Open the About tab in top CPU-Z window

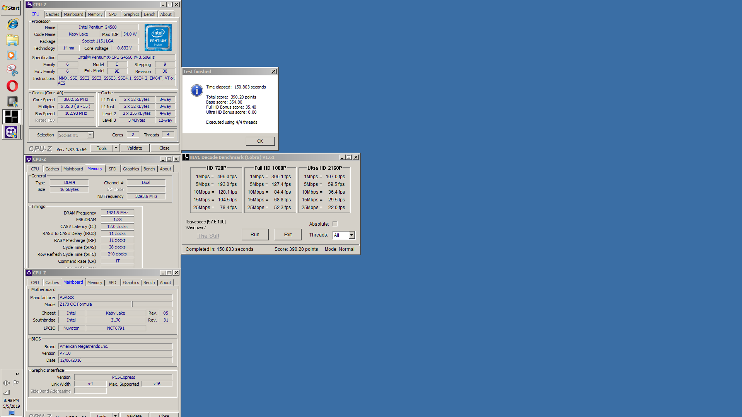click(166, 14)
